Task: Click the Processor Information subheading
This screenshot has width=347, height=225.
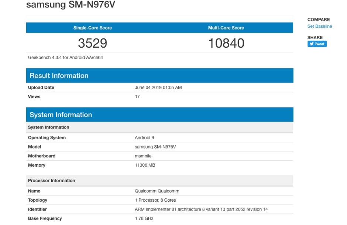Action: click(x=52, y=181)
